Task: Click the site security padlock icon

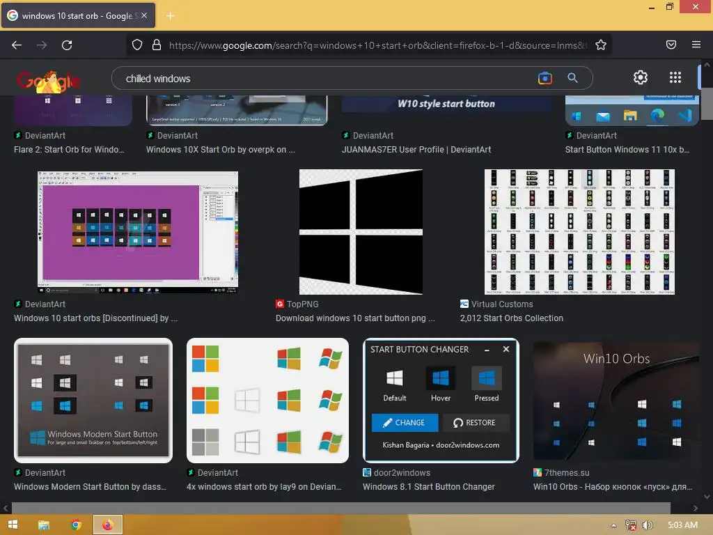Action: tap(157, 45)
